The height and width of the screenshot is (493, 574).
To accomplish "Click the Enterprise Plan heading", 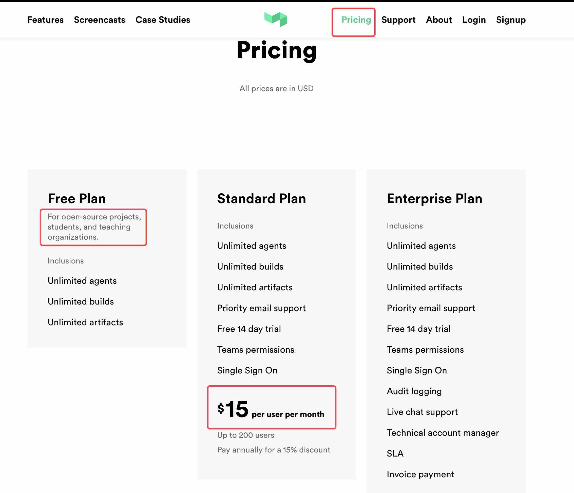I will click(434, 199).
